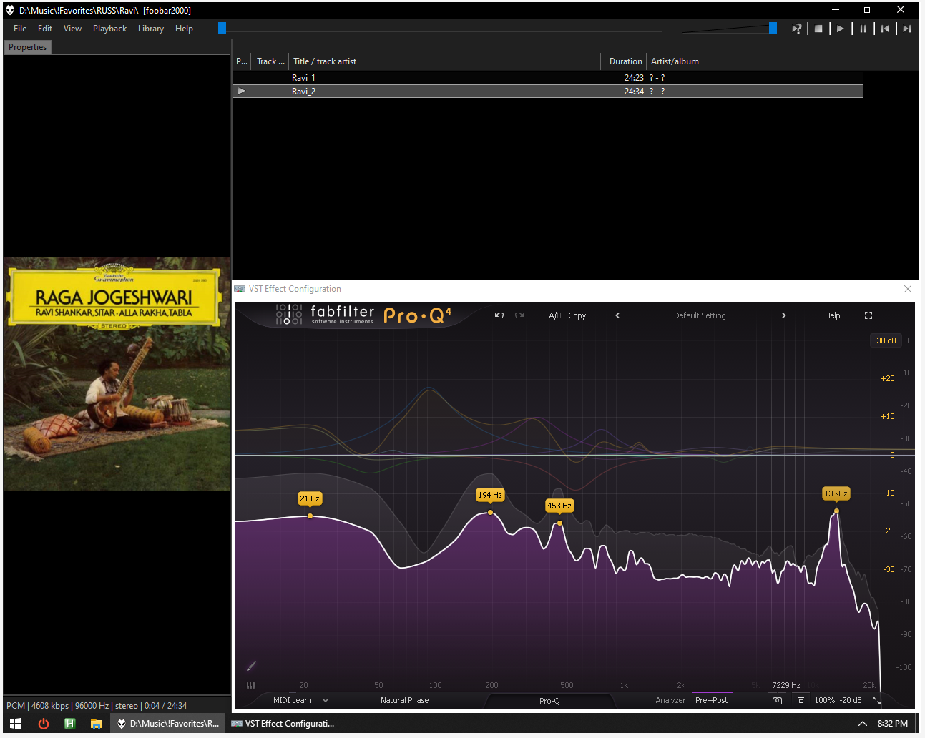
Task: Click the PCM status bar text
Action: tap(97, 706)
